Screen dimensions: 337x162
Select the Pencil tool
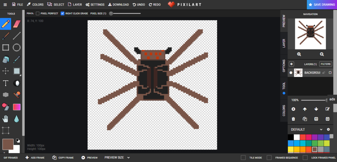coord(6,24)
